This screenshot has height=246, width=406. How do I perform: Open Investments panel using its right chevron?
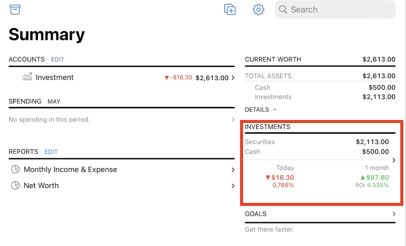(x=394, y=160)
